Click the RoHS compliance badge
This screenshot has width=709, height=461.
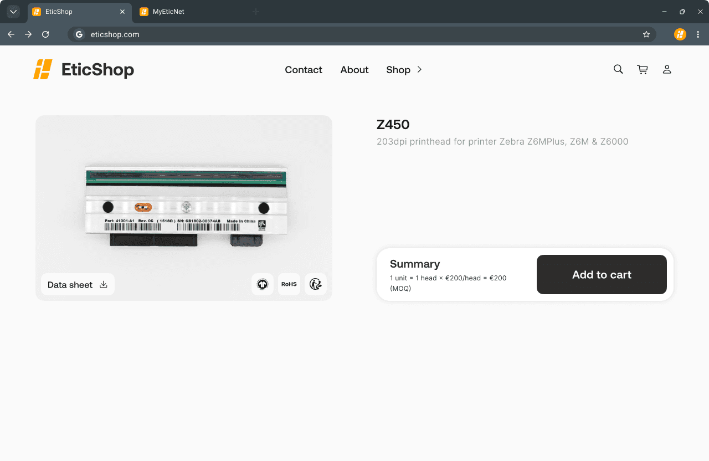pos(289,284)
